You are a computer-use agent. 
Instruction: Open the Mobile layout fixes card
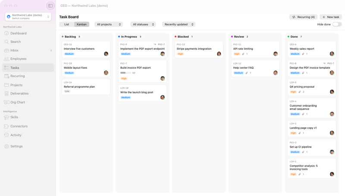[86, 68]
